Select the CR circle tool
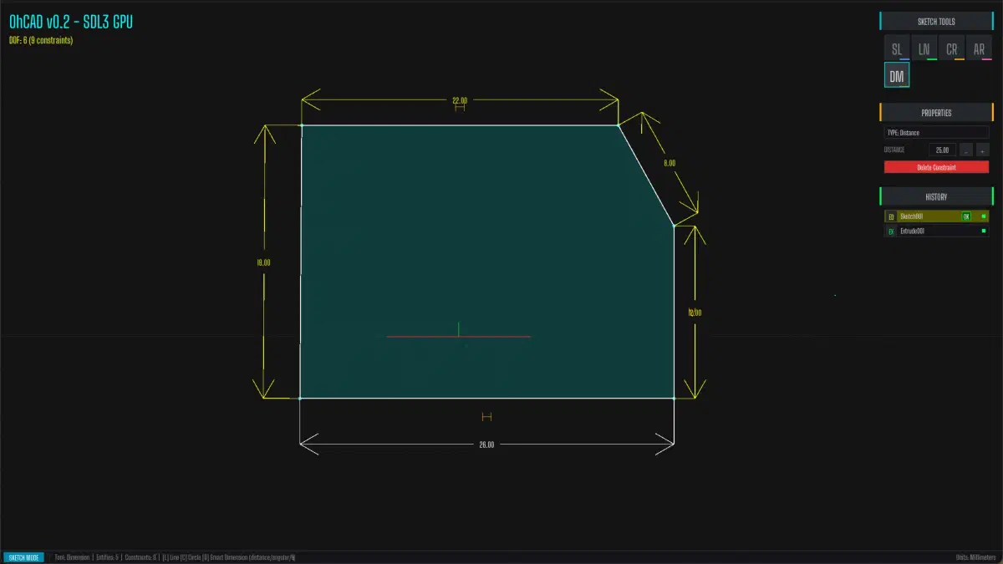The height and width of the screenshot is (564, 1003). (x=952, y=48)
